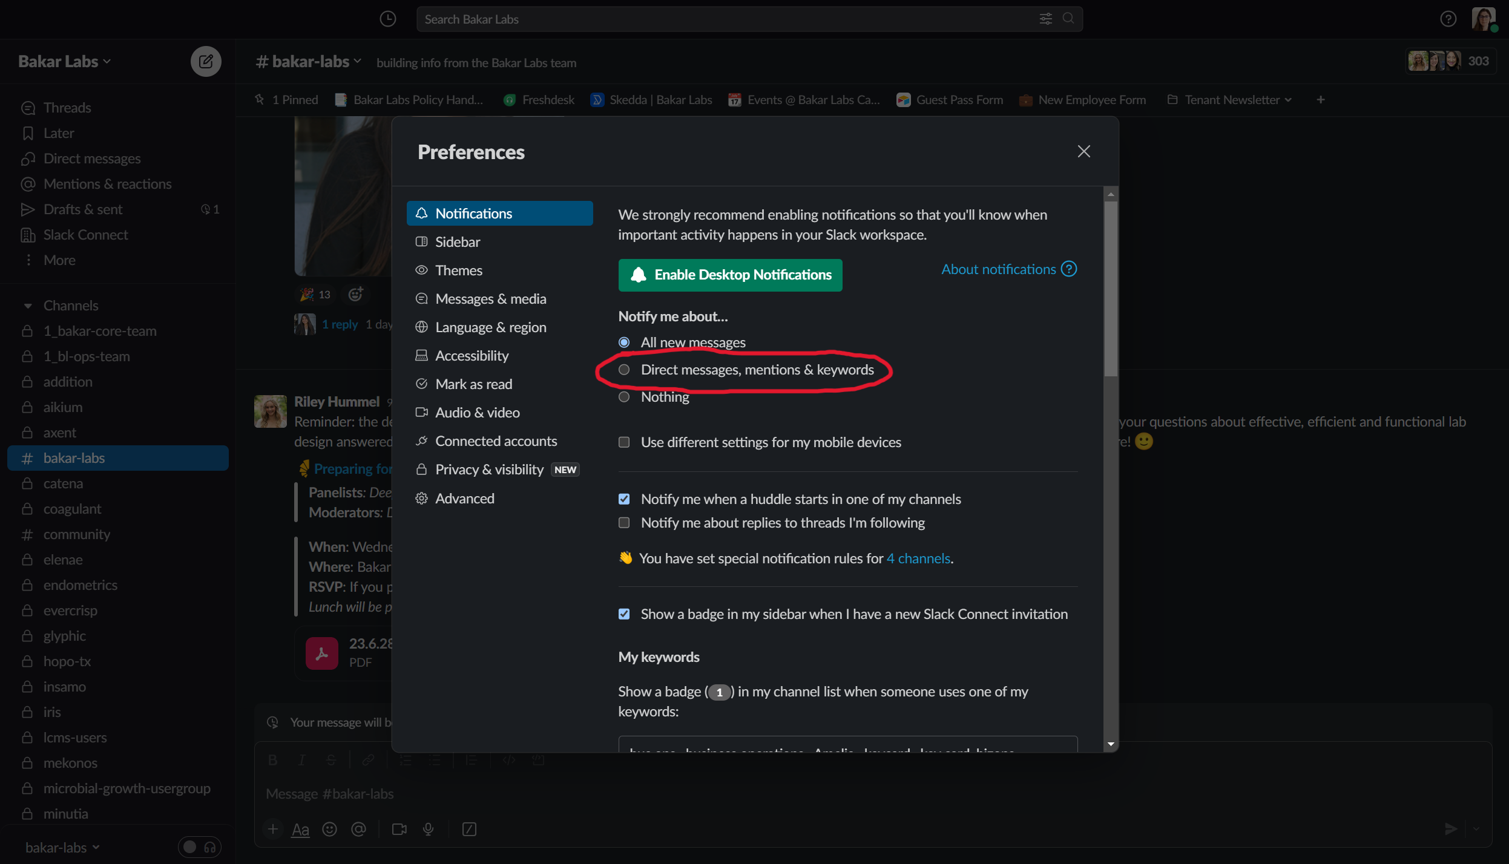Toggle the huddle switch
Viewport: 1509px width, 864px height.
pos(199,847)
